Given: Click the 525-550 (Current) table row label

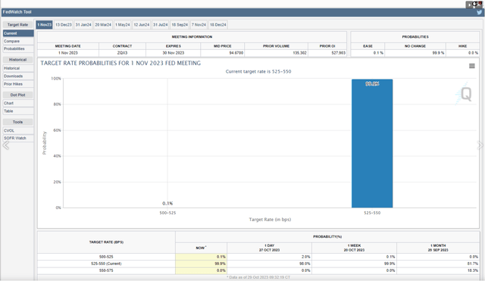Looking at the screenshot, I should click(106, 264).
